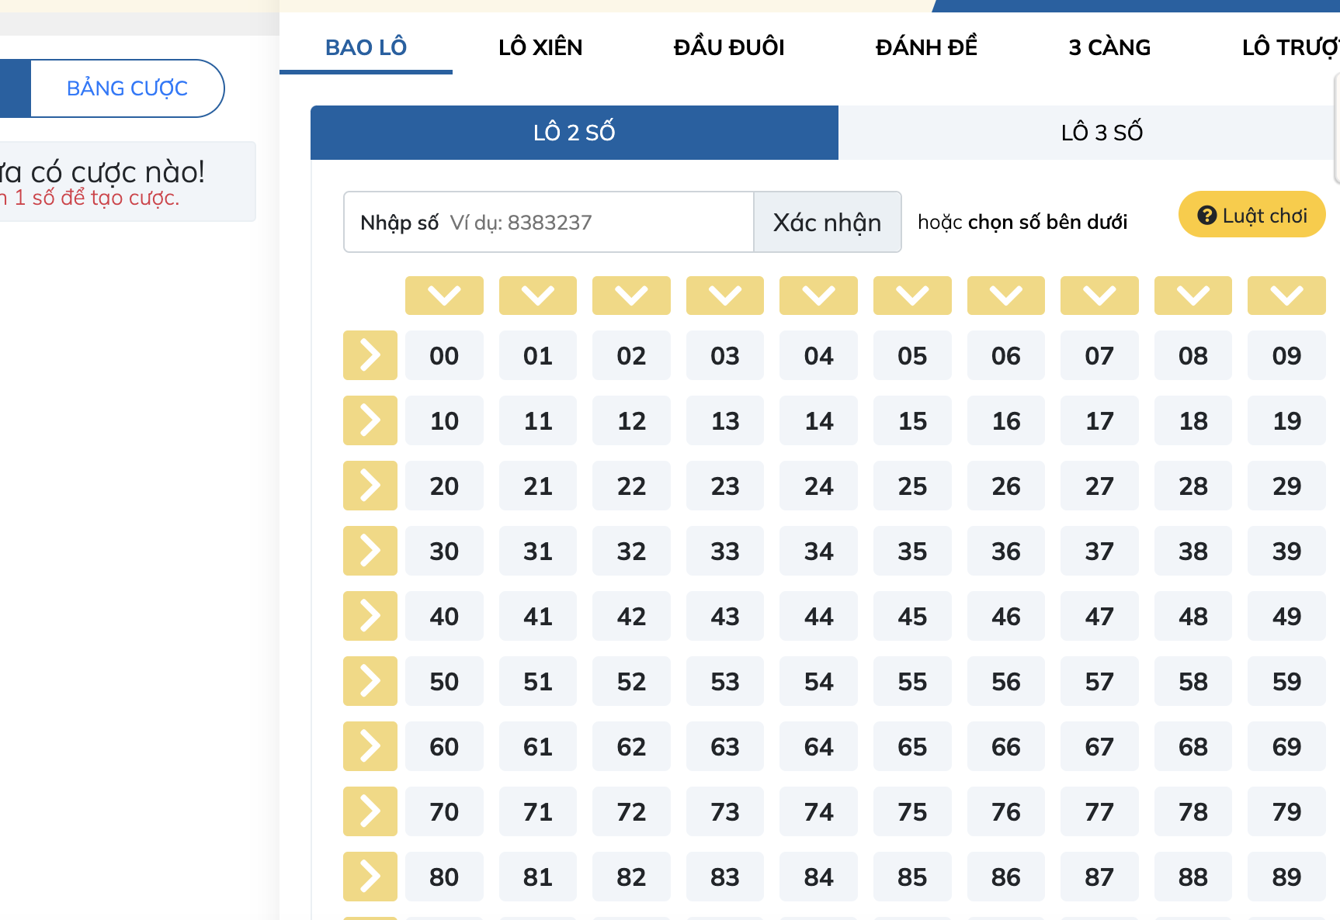Open the Luật chơi help button
This screenshot has width=1340, height=920.
pyautogui.click(x=1251, y=215)
